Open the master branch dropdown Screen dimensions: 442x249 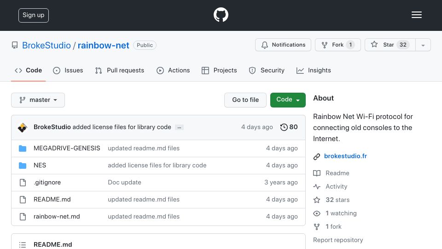click(x=38, y=100)
